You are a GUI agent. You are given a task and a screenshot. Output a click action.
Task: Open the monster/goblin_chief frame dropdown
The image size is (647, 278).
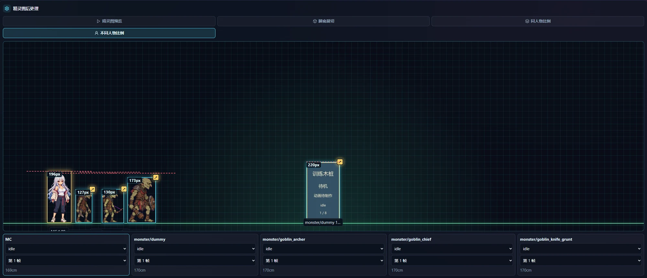(x=452, y=261)
